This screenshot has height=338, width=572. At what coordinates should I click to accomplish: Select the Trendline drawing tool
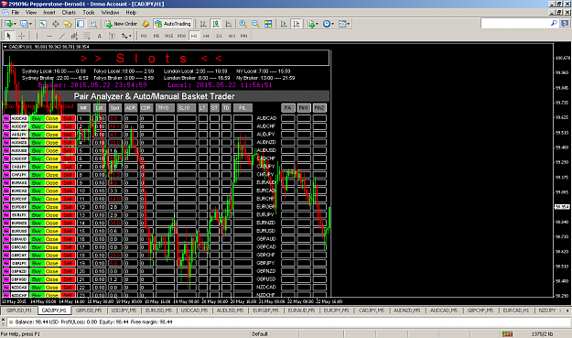62,36
